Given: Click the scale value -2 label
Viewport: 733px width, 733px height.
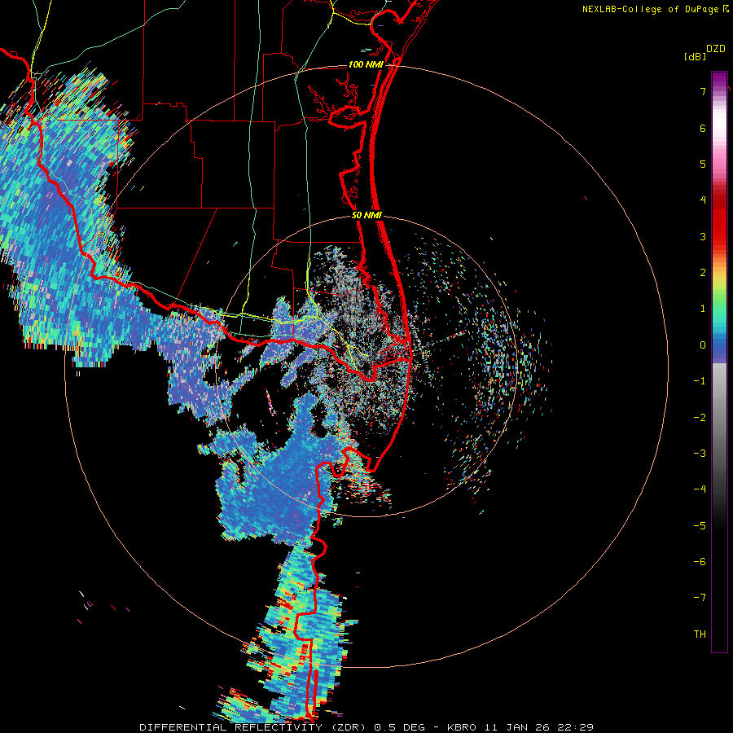Looking at the screenshot, I should tap(700, 418).
